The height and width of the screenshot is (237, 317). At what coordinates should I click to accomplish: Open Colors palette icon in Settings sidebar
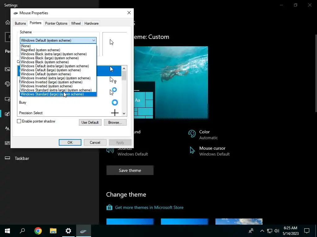7,84
